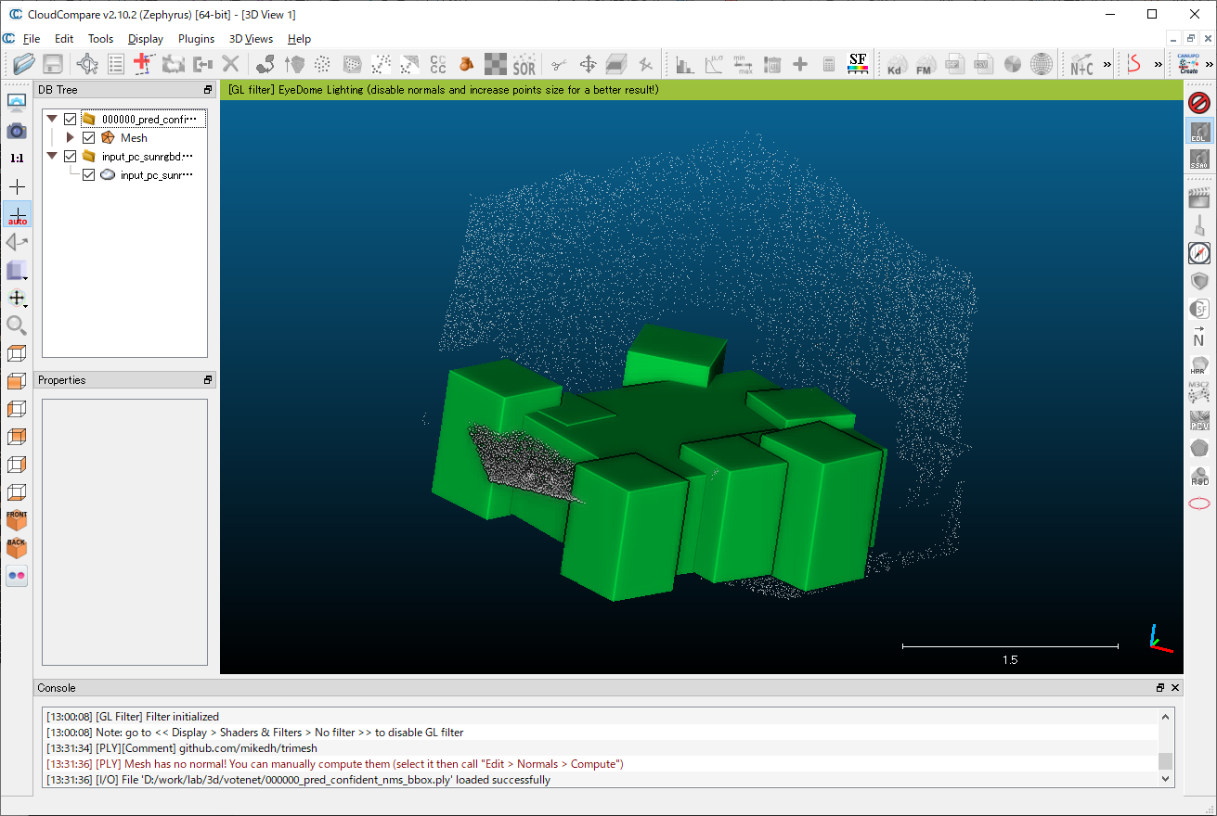The image size is (1217, 816).
Task: Open the SF color scale editor
Action: [x=856, y=63]
